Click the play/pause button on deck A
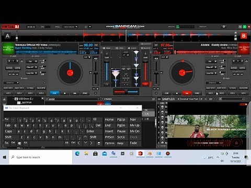Screen dimensions: 251x188 coord(75,93)
